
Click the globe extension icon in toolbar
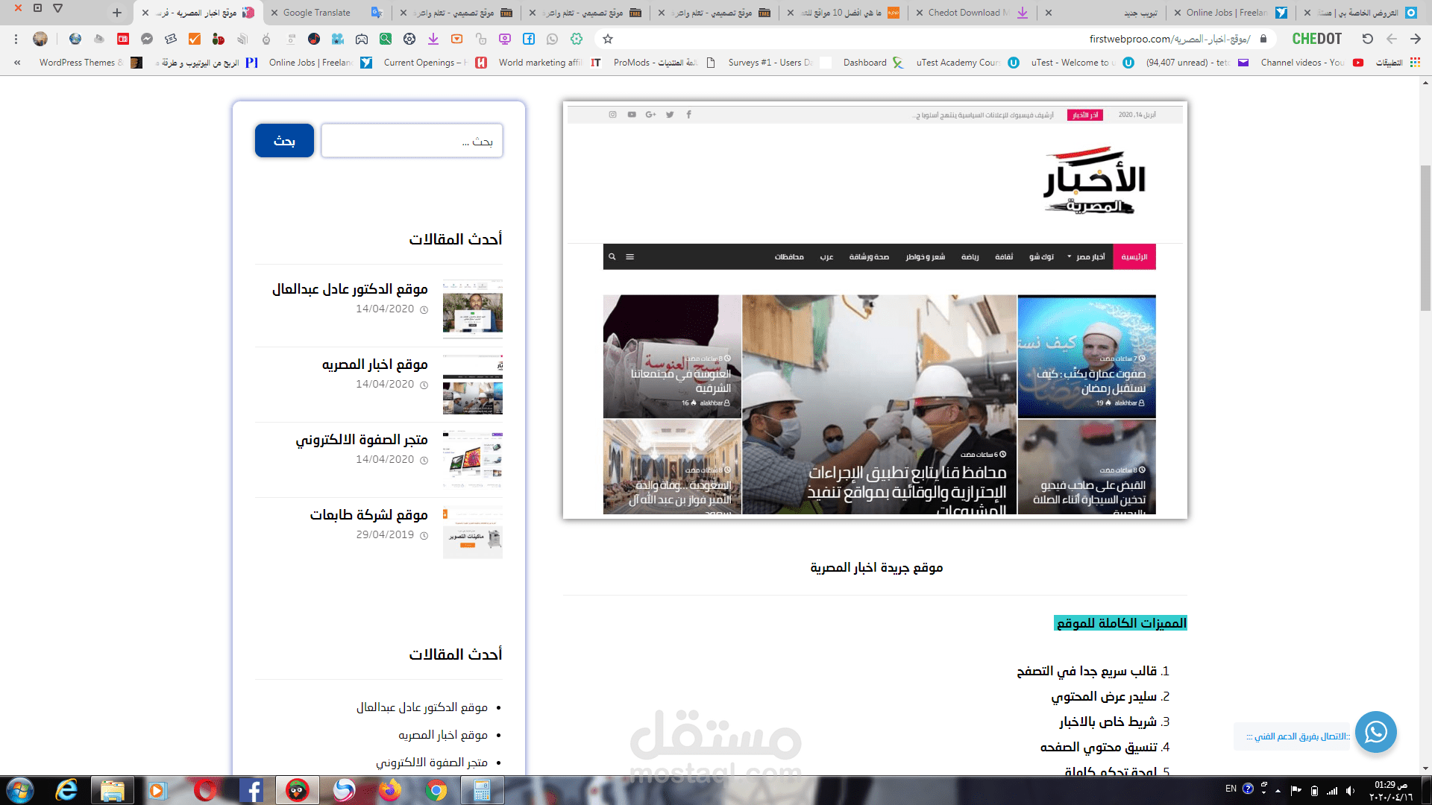[x=75, y=39]
